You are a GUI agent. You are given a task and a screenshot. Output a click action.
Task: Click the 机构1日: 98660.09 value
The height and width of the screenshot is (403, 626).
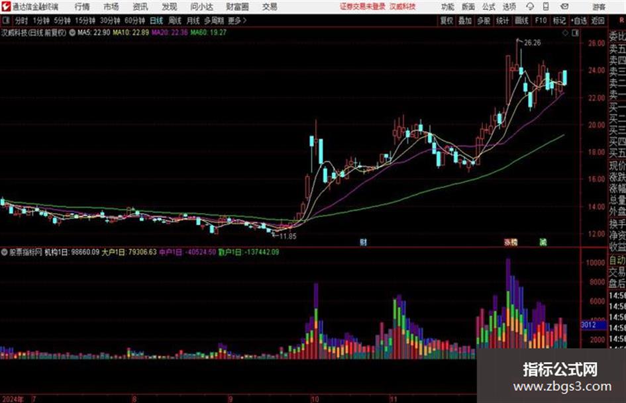pyautogui.click(x=72, y=252)
